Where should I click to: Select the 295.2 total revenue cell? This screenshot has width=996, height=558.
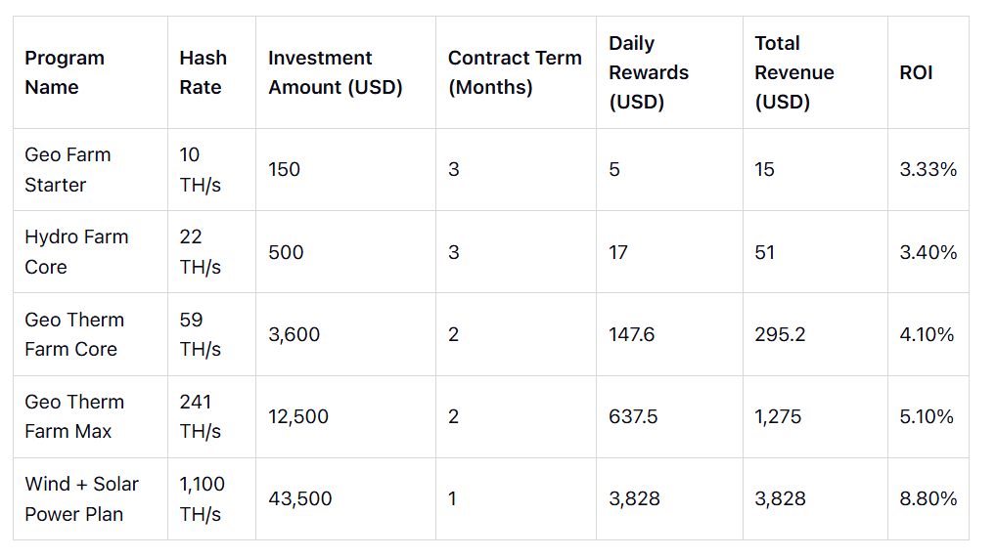click(x=781, y=334)
